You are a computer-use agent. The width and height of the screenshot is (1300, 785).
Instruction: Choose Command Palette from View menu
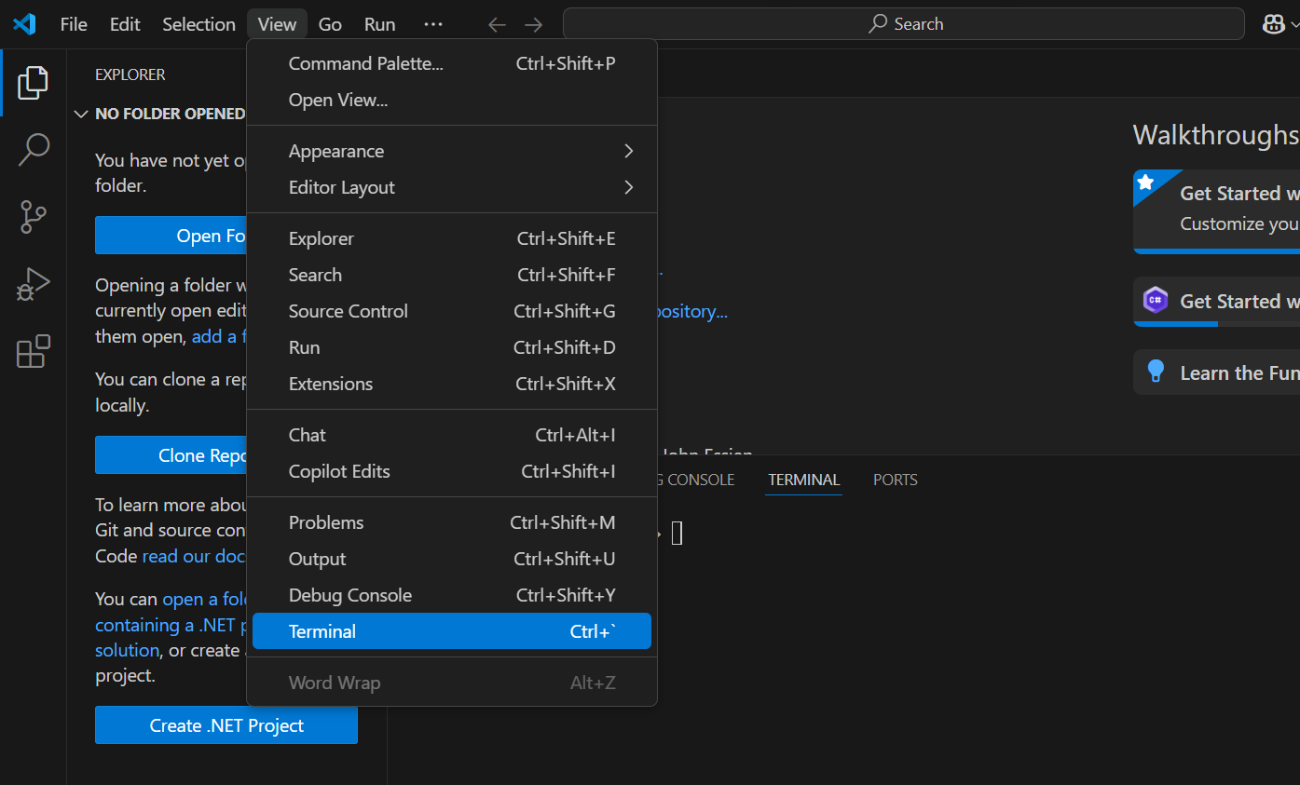point(452,63)
